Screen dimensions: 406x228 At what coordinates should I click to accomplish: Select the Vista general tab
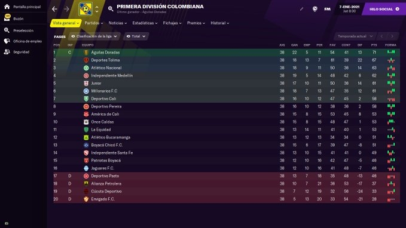66,23
